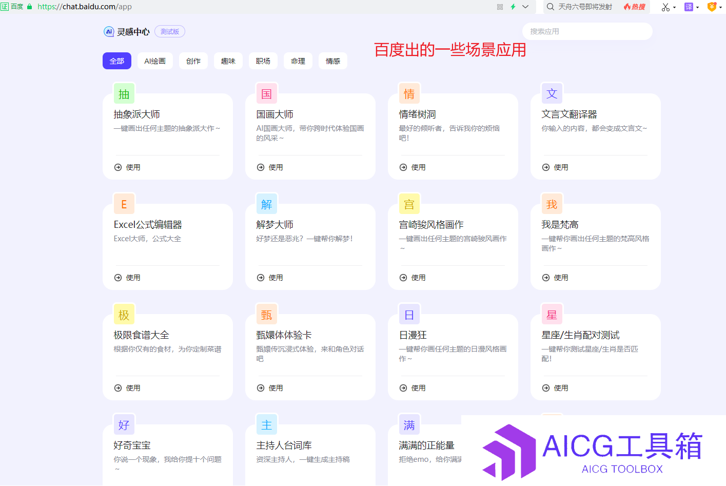Click 使用 on the 宫崎骏风格画作 card

[x=413, y=278]
